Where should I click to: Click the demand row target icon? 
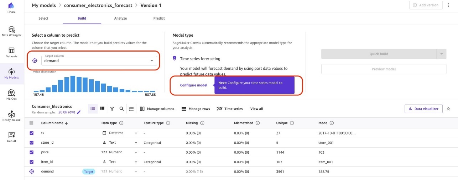31,171
